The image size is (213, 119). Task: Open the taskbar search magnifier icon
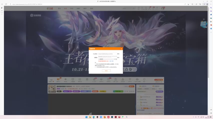[127, 117]
